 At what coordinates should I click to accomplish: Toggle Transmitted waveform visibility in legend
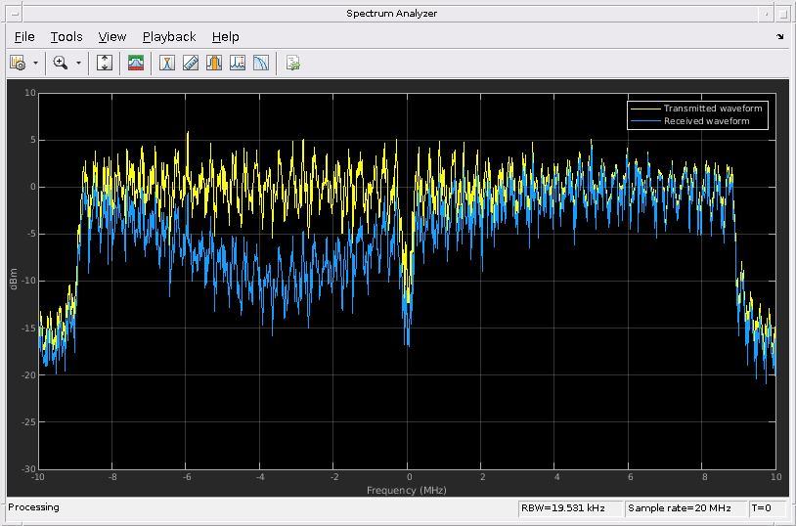pos(712,109)
